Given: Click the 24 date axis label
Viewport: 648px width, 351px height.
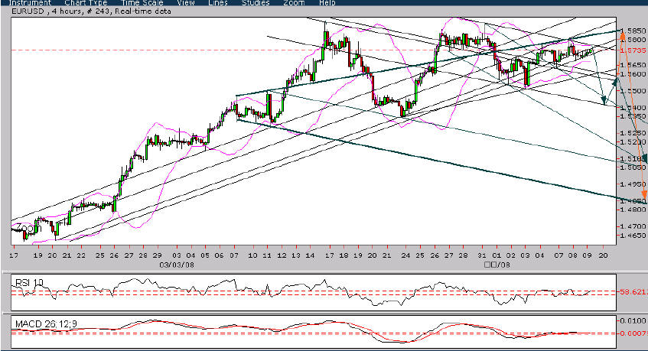Looking at the screenshot, I should click(405, 255).
